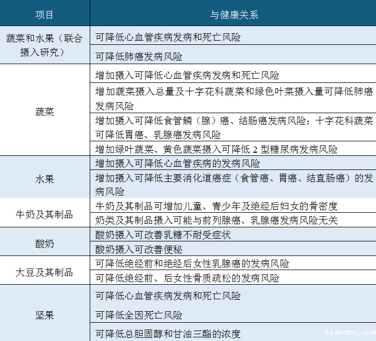The height and width of the screenshot is (341, 376).
Task: Click the 与健康关系 column header
Action: coord(233,14)
